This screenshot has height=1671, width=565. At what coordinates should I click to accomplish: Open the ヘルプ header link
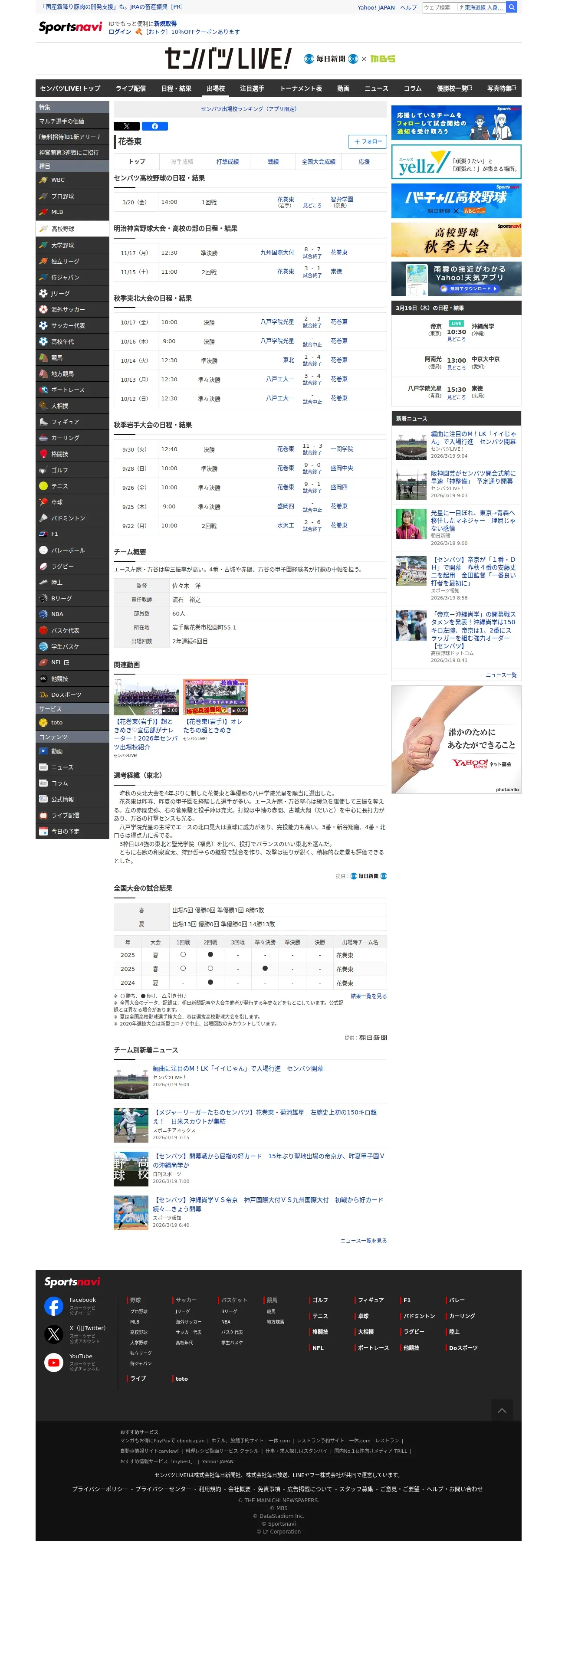[408, 8]
